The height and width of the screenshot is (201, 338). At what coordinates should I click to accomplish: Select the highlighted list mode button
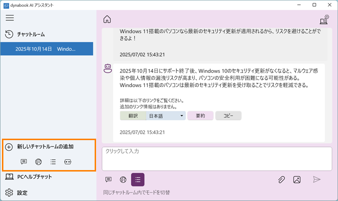tap(138, 179)
